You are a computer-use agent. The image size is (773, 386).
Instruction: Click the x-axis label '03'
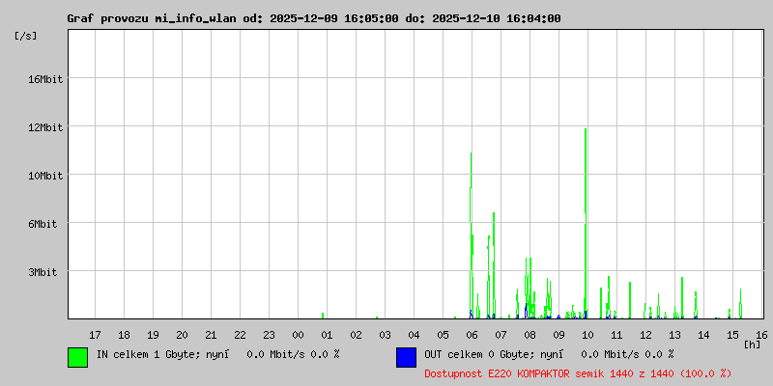tap(385, 335)
